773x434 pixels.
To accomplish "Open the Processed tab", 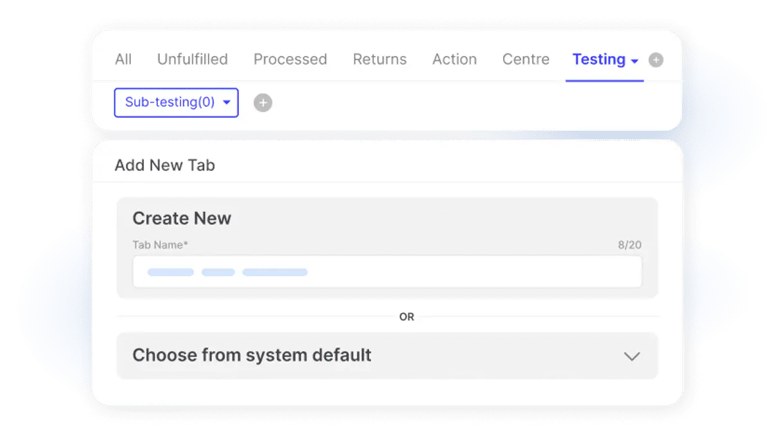I will (x=290, y=59).
